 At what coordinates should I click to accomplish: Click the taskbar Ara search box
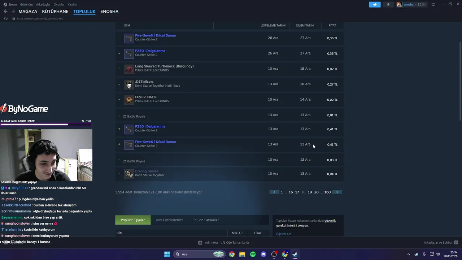tap(200, 254)
